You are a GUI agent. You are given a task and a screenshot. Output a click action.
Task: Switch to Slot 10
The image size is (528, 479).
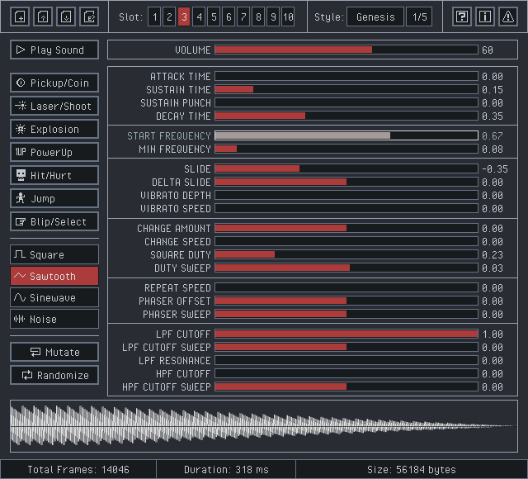click(288, 17)
